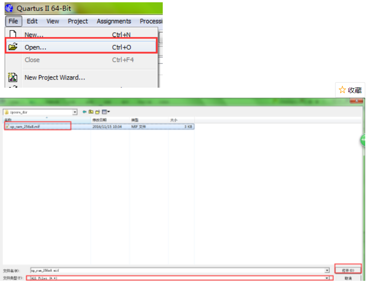Screen dimensions: 368x284
Task: Expand the file name history dropdown arrow
Action: tap(327, 270)
